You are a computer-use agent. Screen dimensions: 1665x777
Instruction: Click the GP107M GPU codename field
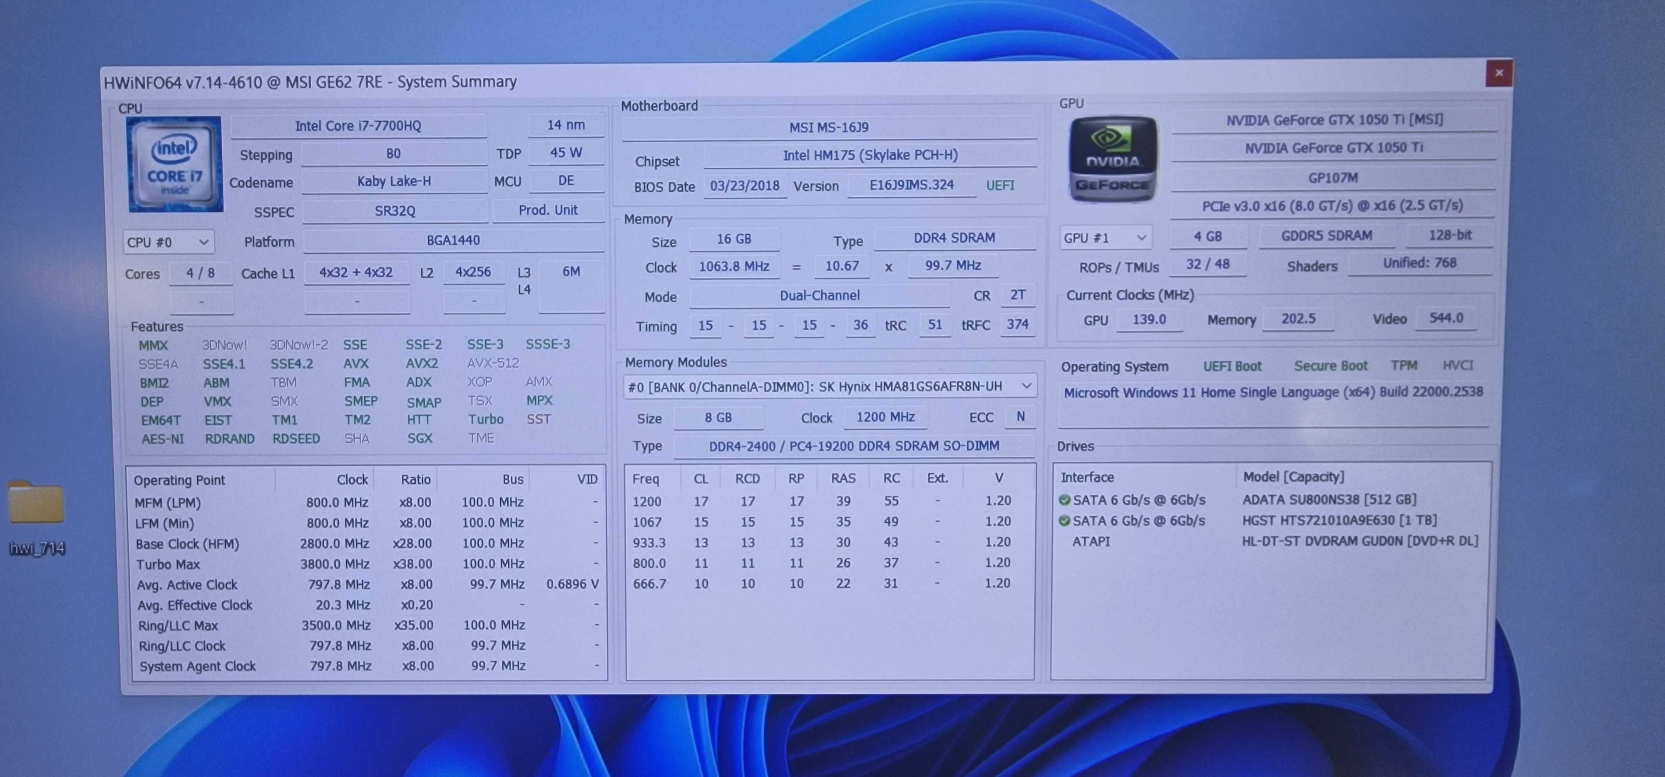coord(1333,178)
